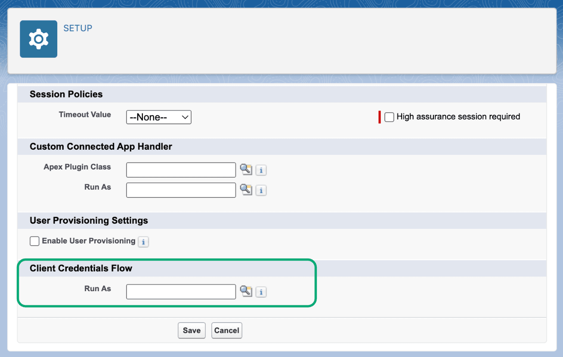Open lookup for Apex Plugin Class
Viewport: 563px width, 357px height.
pos(246,169)
